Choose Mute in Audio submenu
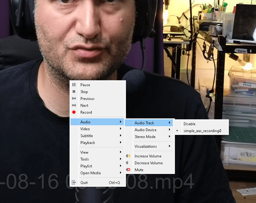This screenshot has height=203, width=256. tap(149, 170)
